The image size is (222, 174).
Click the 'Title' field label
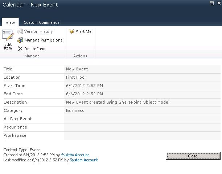tap(8, 69)
